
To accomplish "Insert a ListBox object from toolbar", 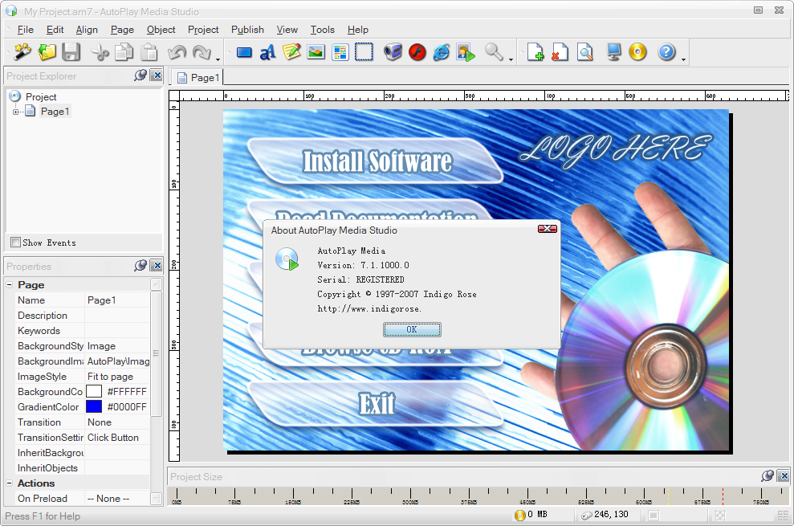I will click(x=340, y=51).
